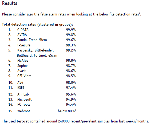Viewport: 154px width, 127px height.
Task: Click Kaspersky, BitDefender text line
Action: (x=35, y=50)
